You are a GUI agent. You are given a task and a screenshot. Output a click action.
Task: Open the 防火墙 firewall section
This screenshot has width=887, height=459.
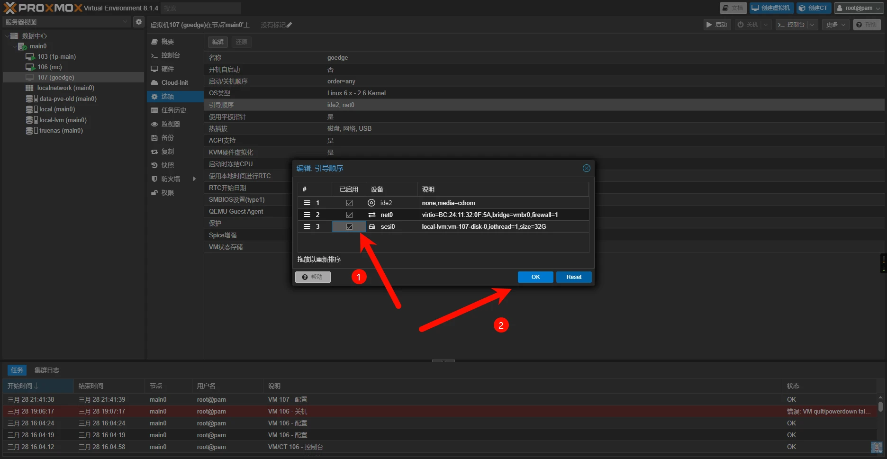(170, 179)
